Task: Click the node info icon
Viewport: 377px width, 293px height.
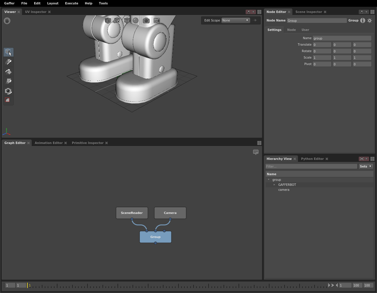Action: coord(363,20)
